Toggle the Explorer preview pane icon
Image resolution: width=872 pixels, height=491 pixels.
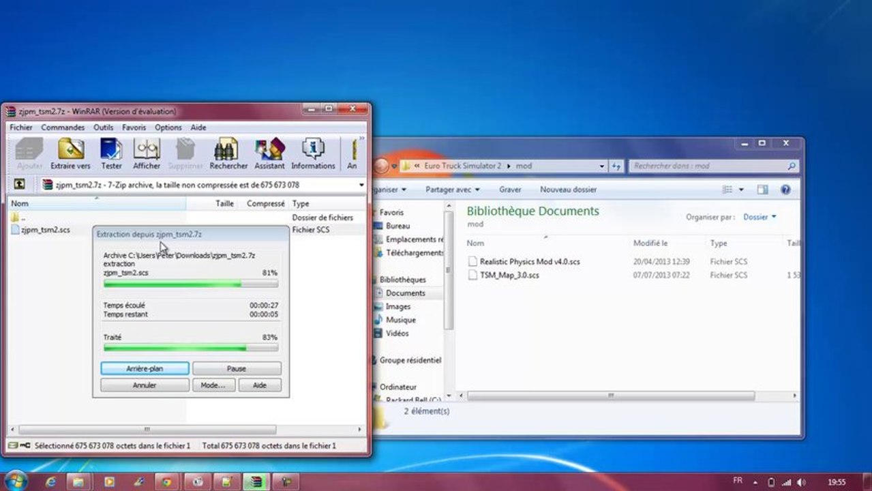pos(762,190)
